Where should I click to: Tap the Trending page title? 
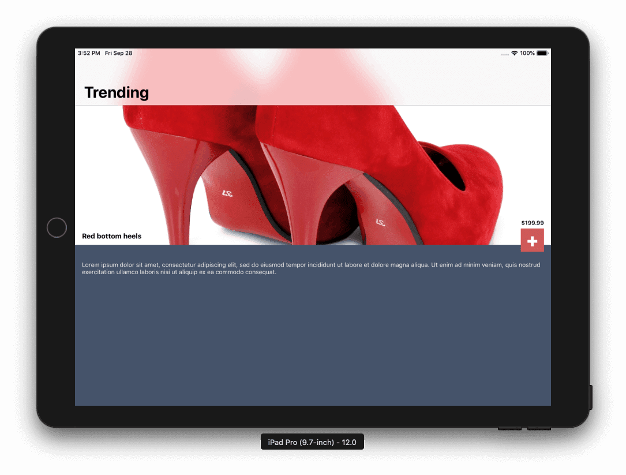[x=117, y=92]
